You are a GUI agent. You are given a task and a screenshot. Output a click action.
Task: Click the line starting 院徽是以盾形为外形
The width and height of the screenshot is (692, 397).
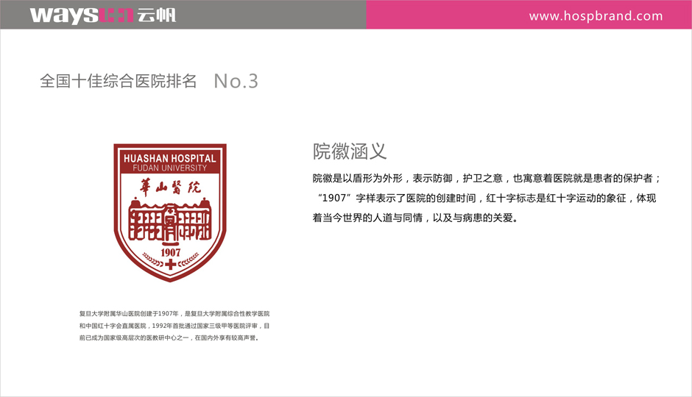pyautogui.click(x=487, y=178)
